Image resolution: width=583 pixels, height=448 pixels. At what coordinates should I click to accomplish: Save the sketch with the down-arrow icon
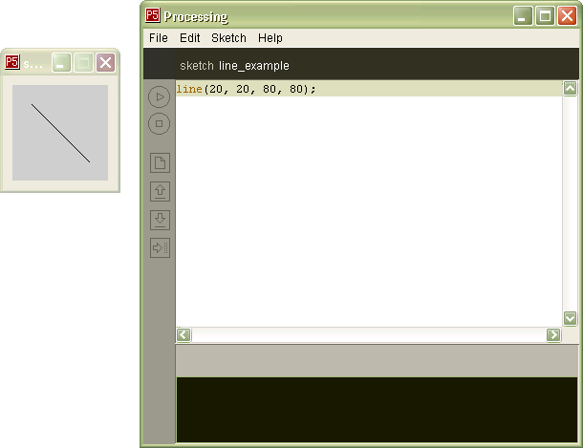[x=160, y=220]
